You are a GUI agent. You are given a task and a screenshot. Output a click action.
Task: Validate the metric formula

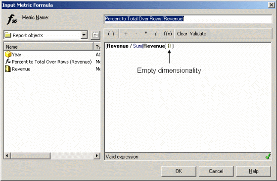[x=198, y=34]
